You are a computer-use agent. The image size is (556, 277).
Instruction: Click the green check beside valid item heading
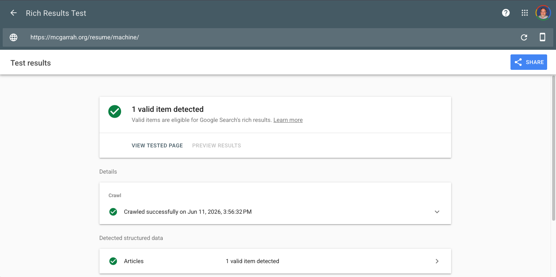115,111
